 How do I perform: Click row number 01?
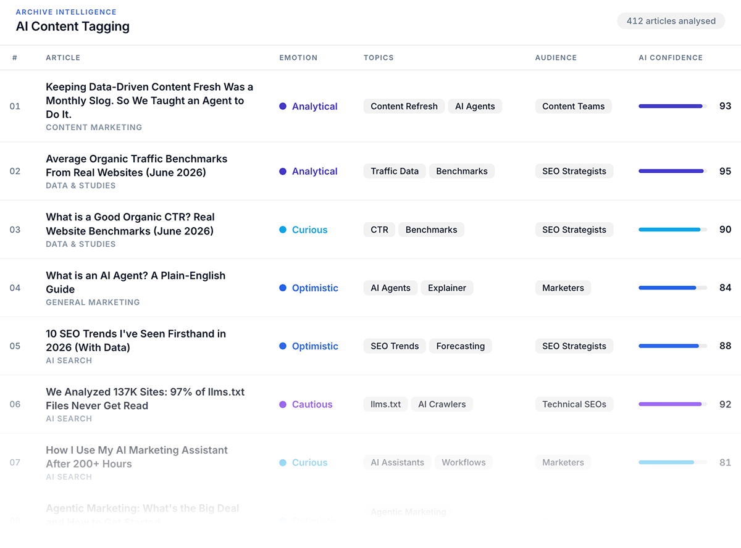point(15,106)
